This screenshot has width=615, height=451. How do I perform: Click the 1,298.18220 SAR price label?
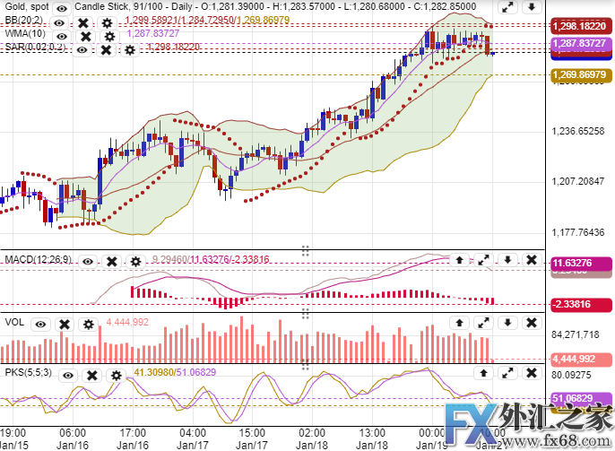click(580, 27)
